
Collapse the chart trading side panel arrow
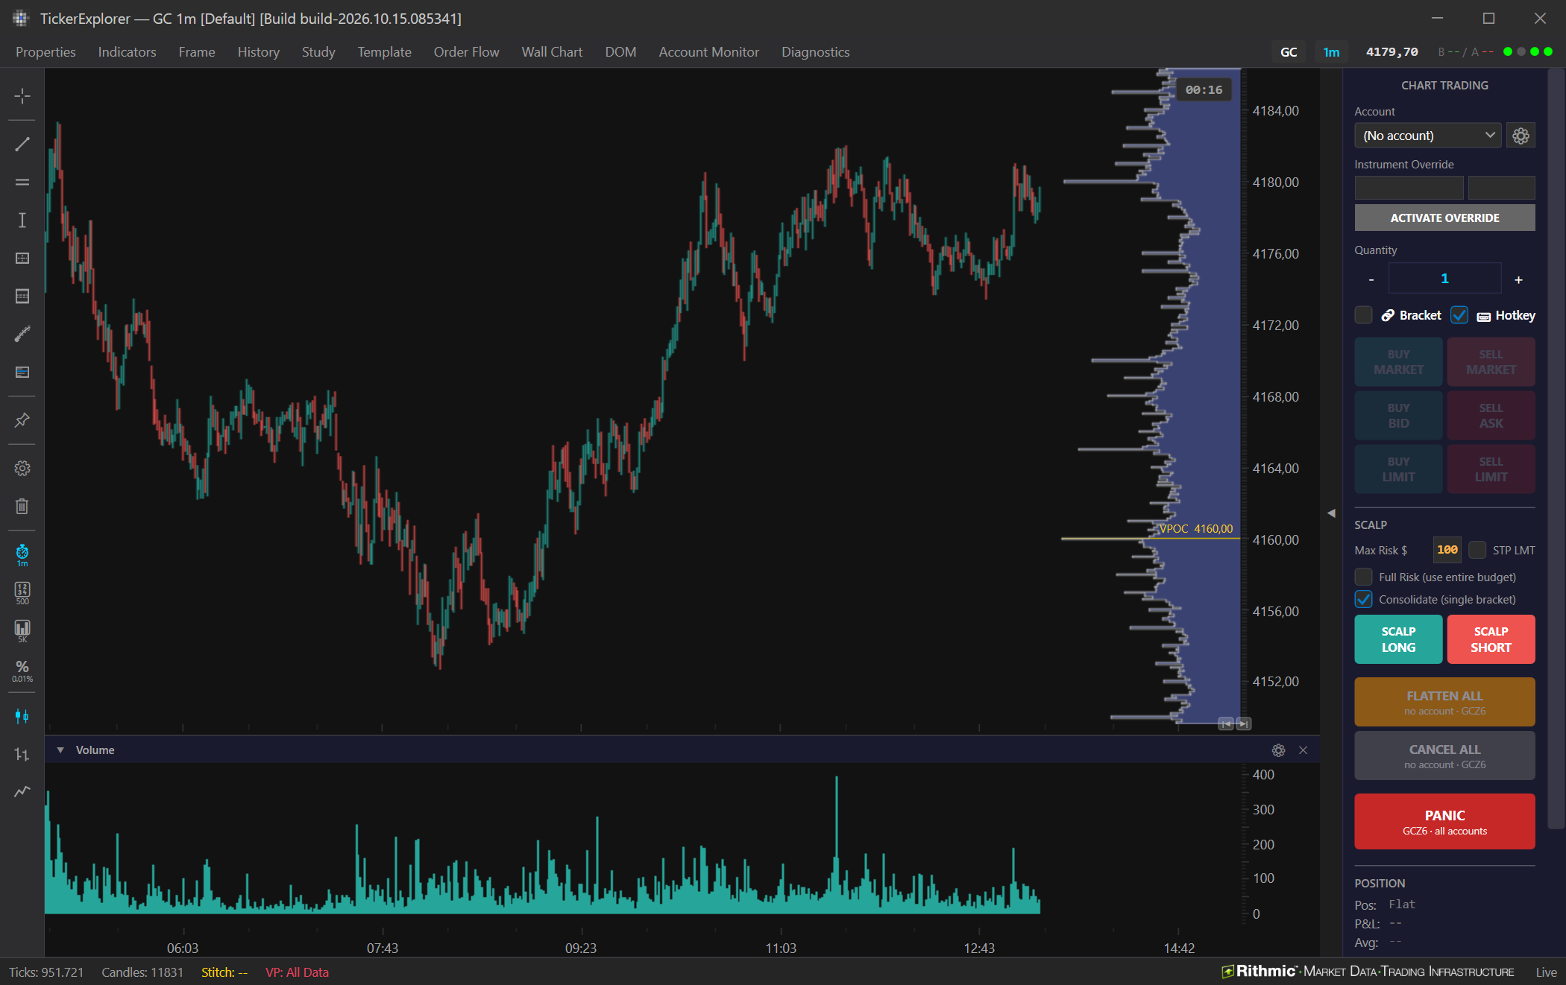1331,513
